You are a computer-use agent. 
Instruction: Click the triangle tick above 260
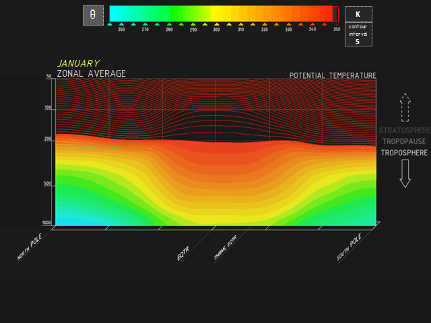(121, 24)
